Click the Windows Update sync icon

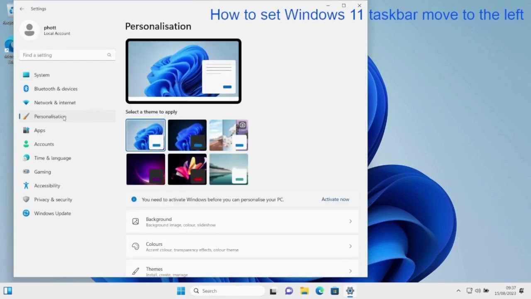(26, 213)
